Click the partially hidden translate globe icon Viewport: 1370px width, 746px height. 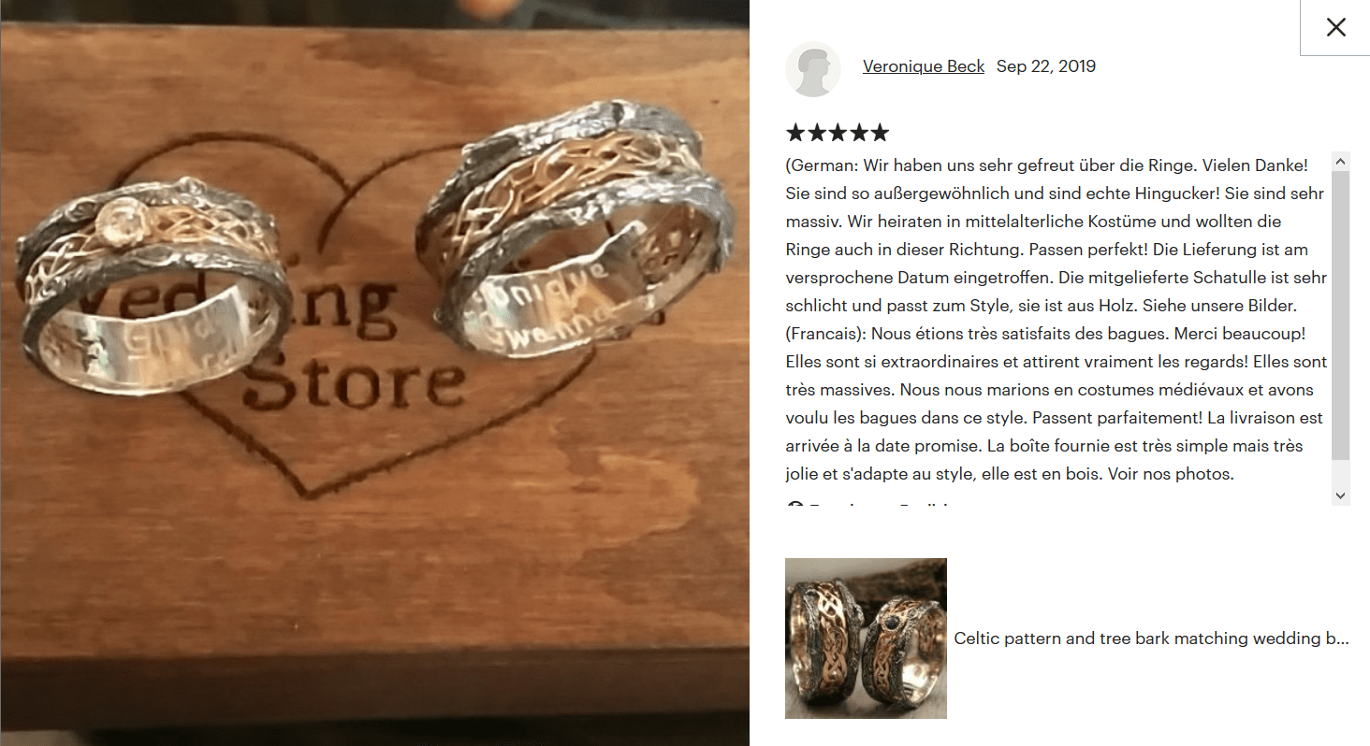click(x=795, y=506)
